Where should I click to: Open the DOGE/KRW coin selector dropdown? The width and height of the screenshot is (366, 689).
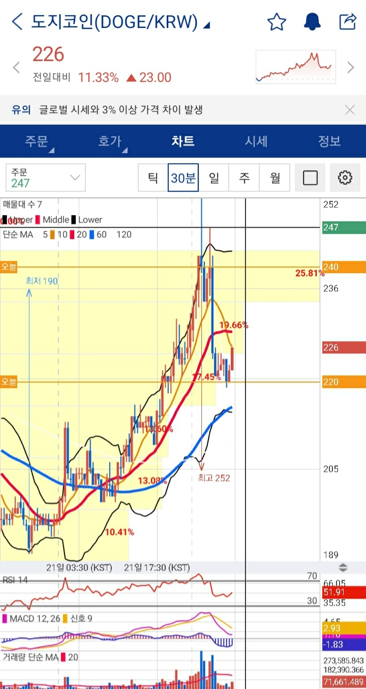121,22
